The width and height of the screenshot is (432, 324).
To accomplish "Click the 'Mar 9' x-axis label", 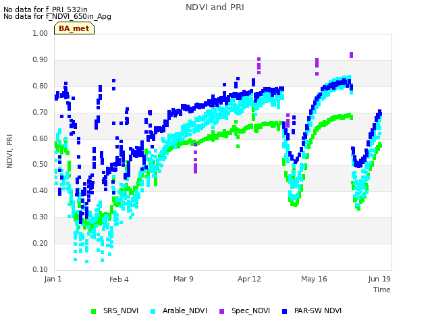I will point(184,279).
